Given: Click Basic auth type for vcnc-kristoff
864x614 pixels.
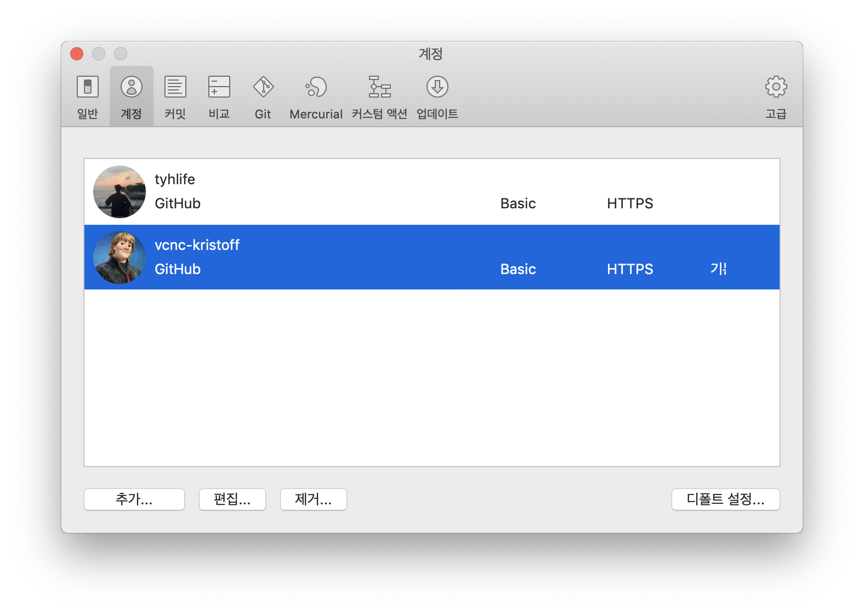Looking at the screenshot, I should [518, 269].
